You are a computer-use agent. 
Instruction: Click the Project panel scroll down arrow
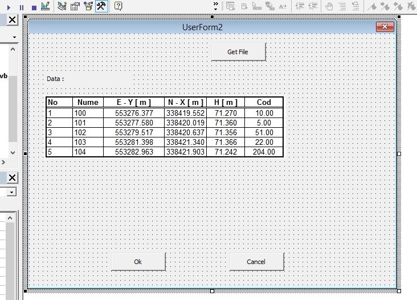click(x=13, y=152)
